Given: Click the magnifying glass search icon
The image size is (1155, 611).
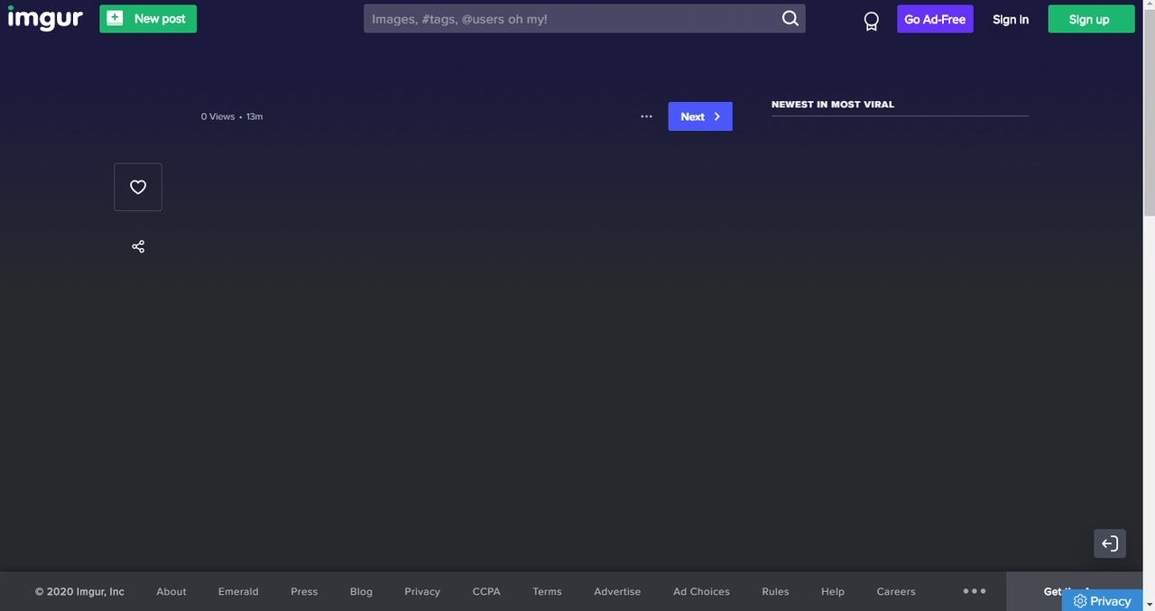Looking at the screenshot, I should pyautogui.click(x=790, y=18).
